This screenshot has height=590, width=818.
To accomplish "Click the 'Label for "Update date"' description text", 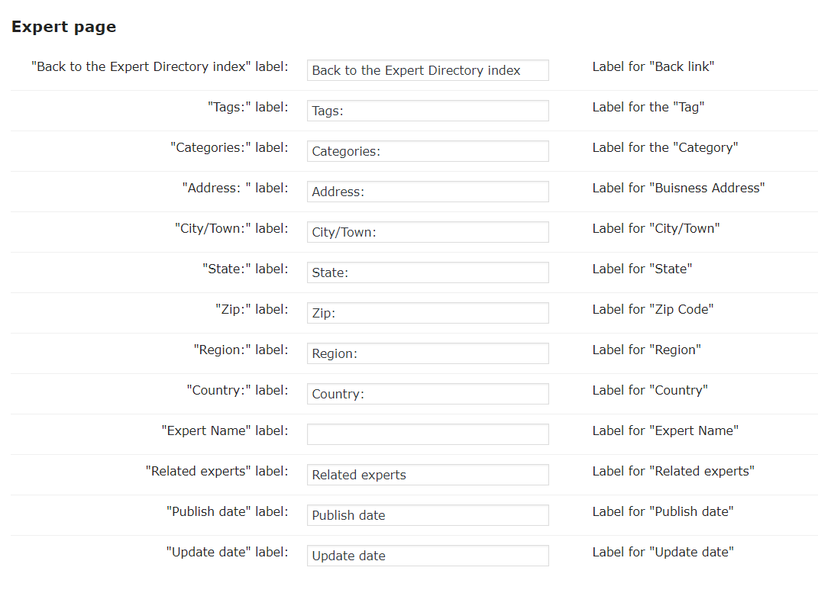I will pos(663,552).
